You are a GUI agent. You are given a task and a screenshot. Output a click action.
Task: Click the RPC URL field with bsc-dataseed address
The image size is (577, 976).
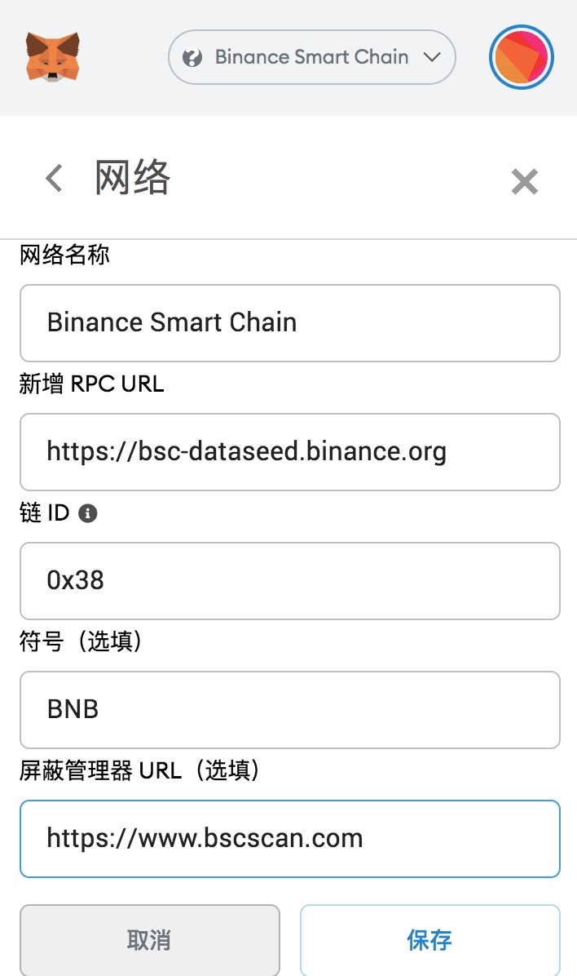click(289, 451)
